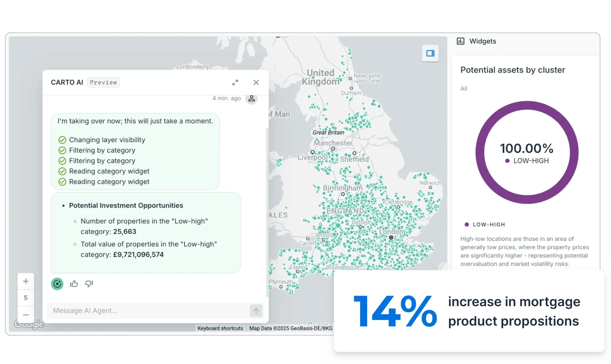Image resolution: width=611 pixels, height=364 pixels.
Task: Select the blue panel layout icon on the map
Action: (430, 53)
